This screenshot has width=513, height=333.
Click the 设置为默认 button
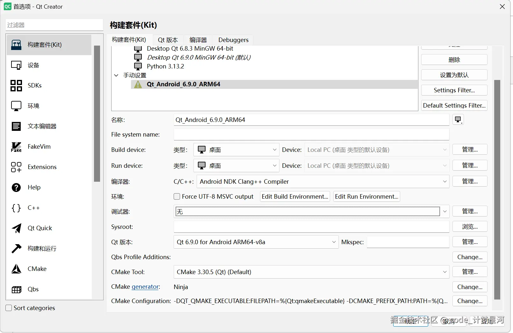pyautogui.click(x=454, y=75)
